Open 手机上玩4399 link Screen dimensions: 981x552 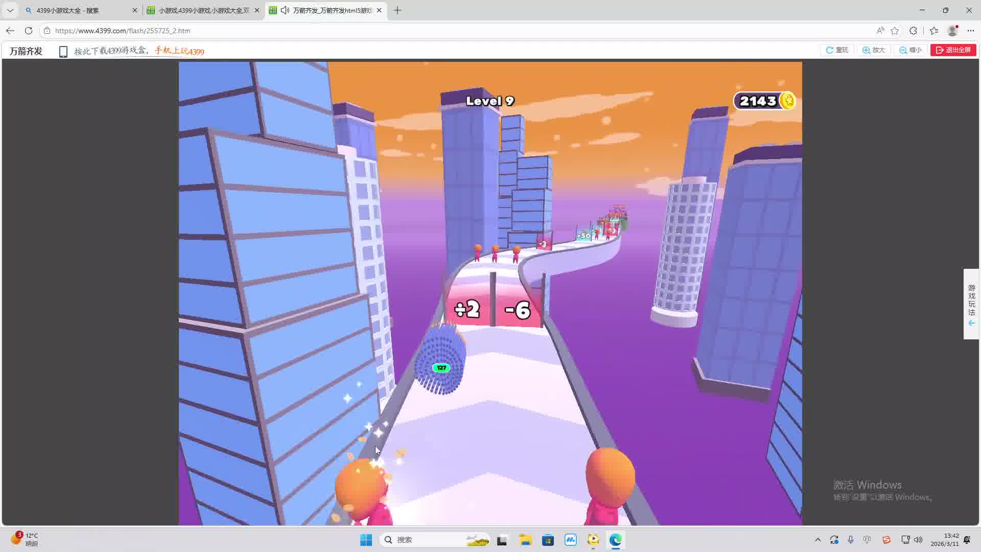[179, 51]
